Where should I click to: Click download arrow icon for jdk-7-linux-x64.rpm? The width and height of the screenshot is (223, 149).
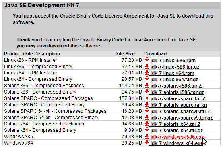(x=147, y=73)
